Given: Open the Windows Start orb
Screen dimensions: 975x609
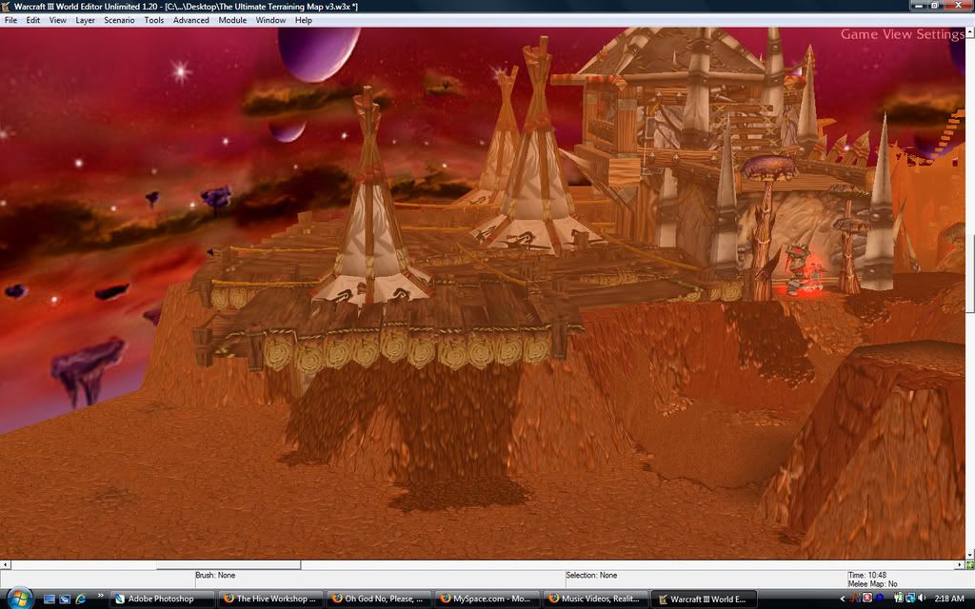Looking at the screenshot, I should [x=19, y=598].
